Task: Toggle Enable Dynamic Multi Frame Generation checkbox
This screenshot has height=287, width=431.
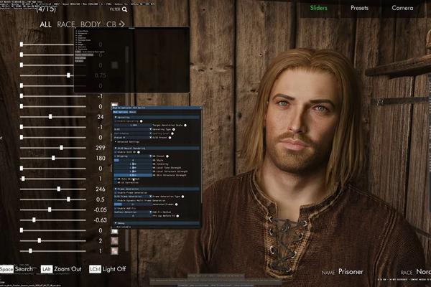Action: point(116,200)
